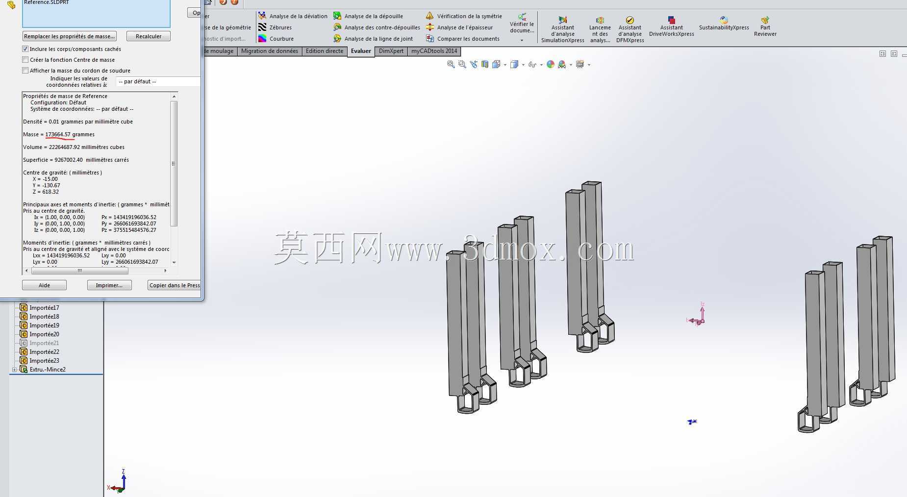Click the Apply Scene icon
This screenshot has height=497, width=907.
[562, 64]
